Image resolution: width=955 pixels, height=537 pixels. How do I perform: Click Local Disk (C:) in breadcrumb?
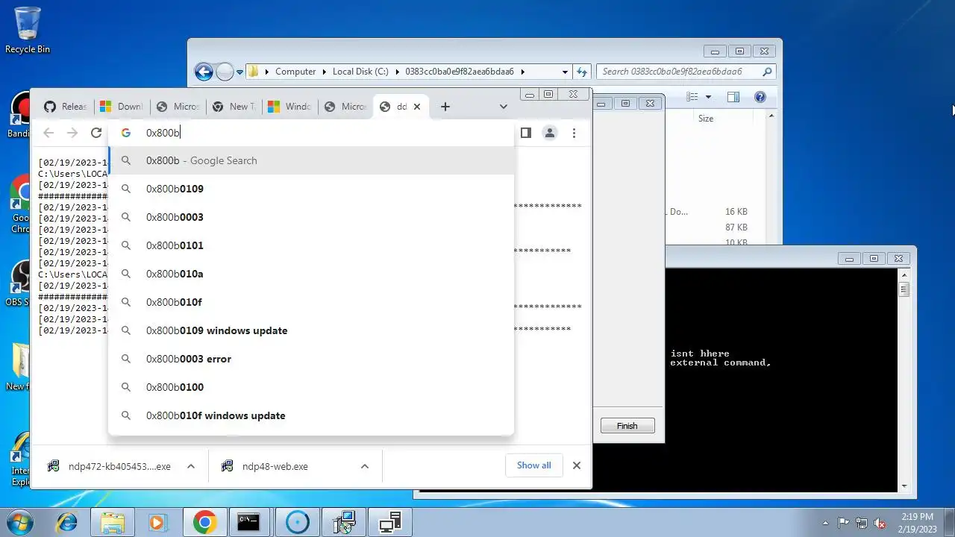(360, 72)
